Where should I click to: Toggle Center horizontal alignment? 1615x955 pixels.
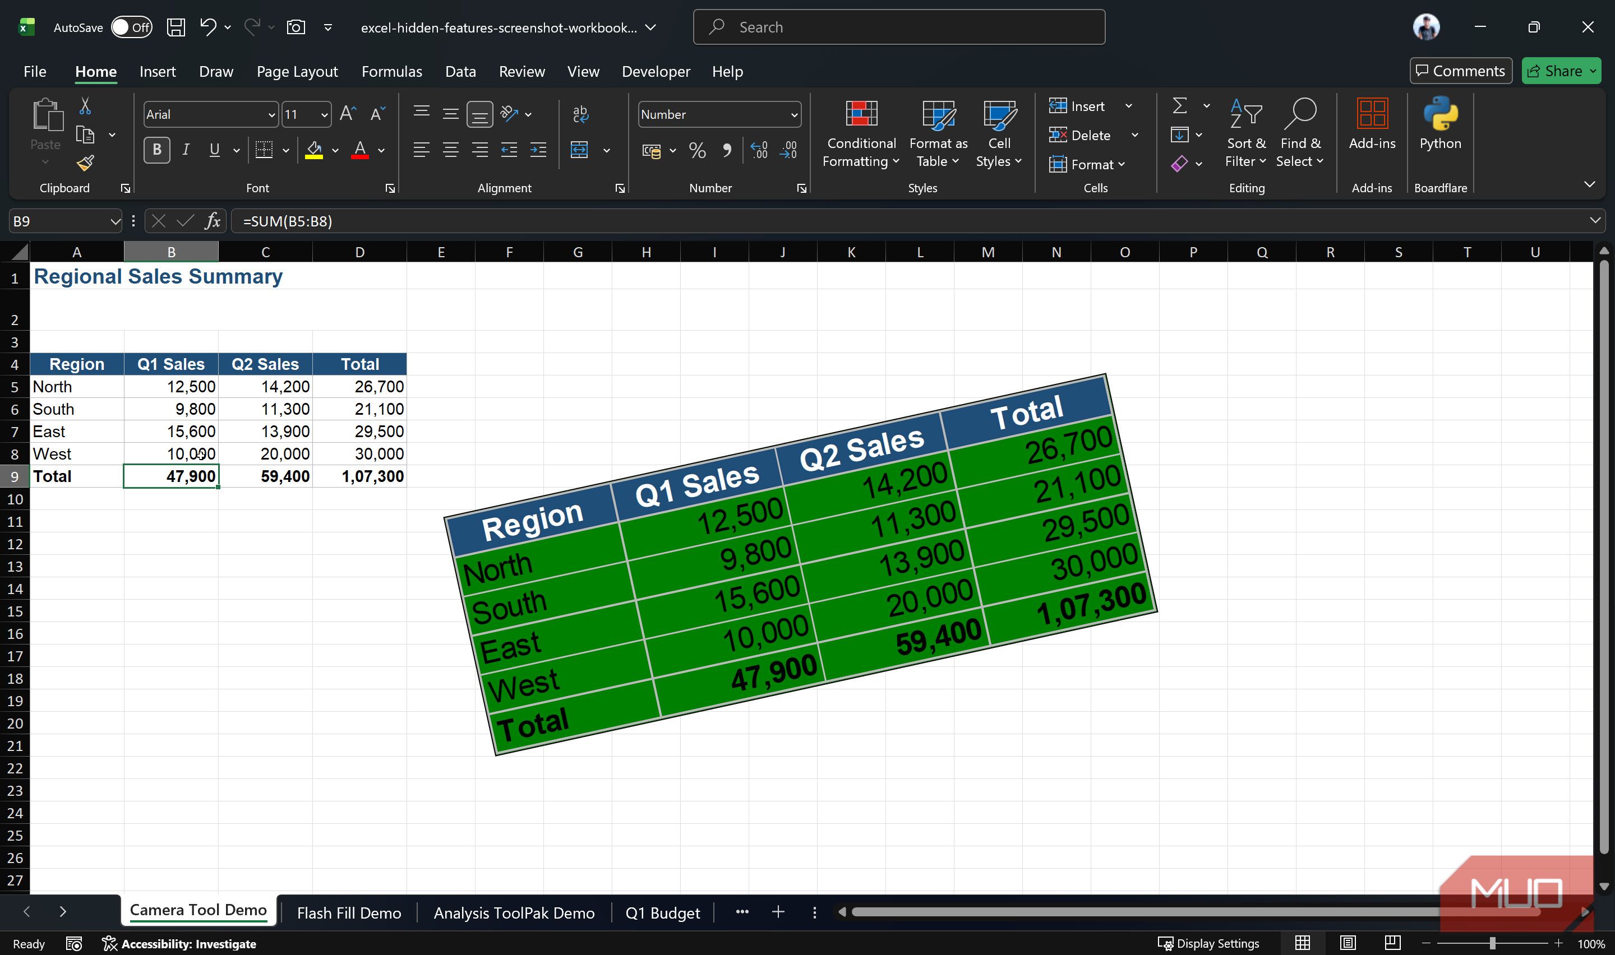pos(451,150)
